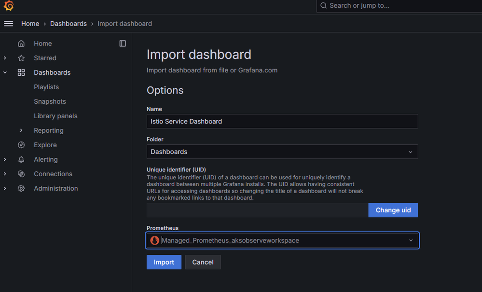
Task: Select Library panels menu item
Action: tap(55, 116)
